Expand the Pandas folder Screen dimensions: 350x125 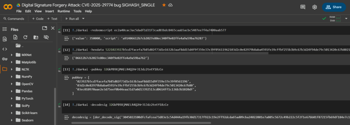(x=12, y=91)
